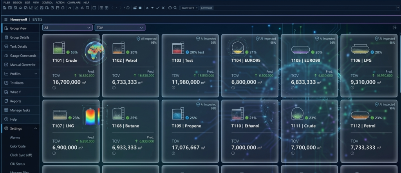Click the T101 Crude tank icon
This screenshot has width=401, height=173.
[59, 48]
